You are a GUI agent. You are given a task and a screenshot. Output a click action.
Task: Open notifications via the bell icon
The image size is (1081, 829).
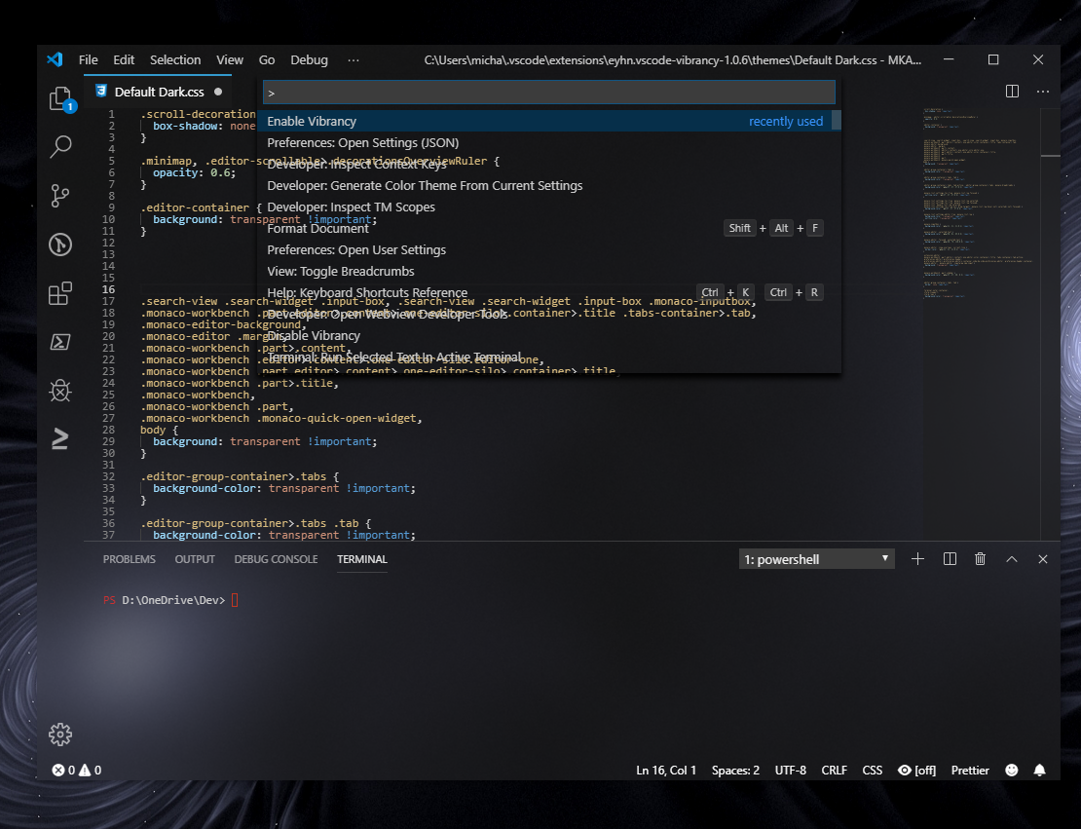click(x=1039, y=770)
